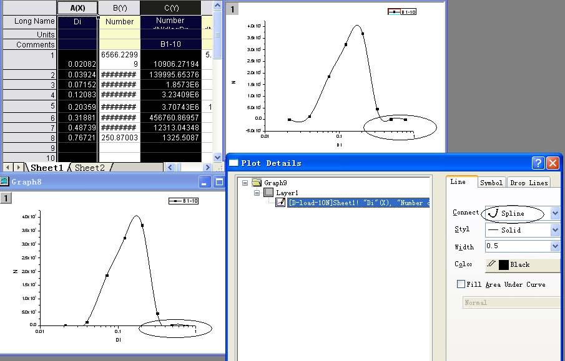Click the Plot Details help question-mark icon
Image resolution: width=565 pixels, height=361 pixels.
(538, 163)
